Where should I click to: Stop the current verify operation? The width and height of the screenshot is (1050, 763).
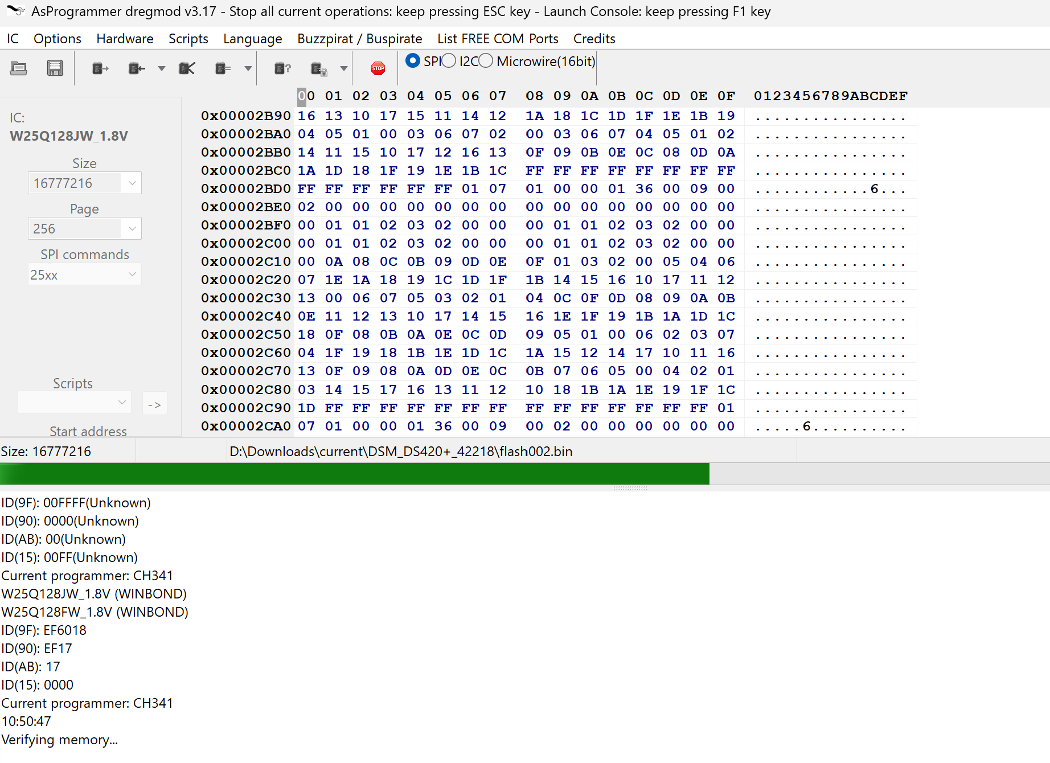pos(378,68)
